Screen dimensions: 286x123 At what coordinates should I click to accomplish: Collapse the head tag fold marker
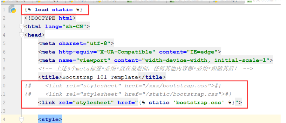[x=22, y=35]
